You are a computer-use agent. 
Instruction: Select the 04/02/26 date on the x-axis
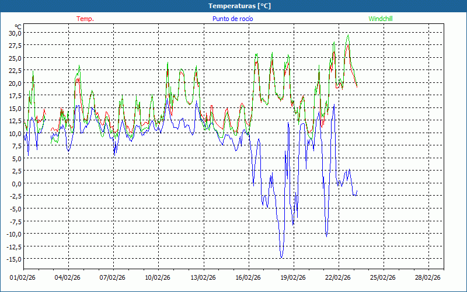68,278
